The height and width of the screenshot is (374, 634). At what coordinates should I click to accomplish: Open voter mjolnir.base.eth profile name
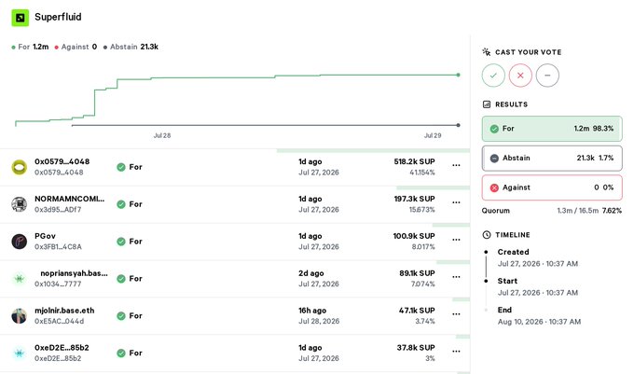64,311
